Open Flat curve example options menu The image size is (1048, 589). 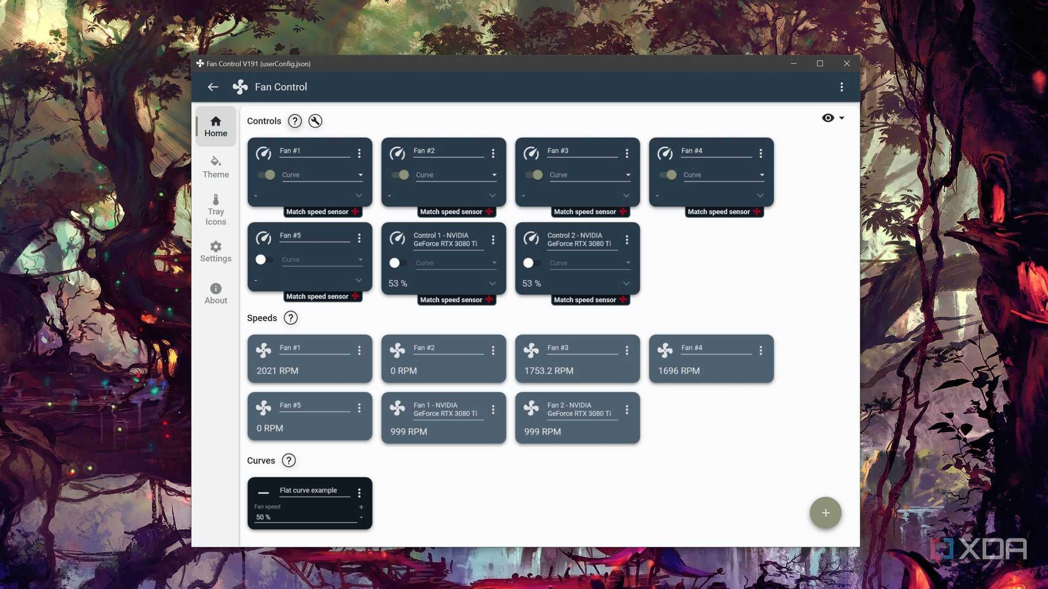tap(359, 492)
